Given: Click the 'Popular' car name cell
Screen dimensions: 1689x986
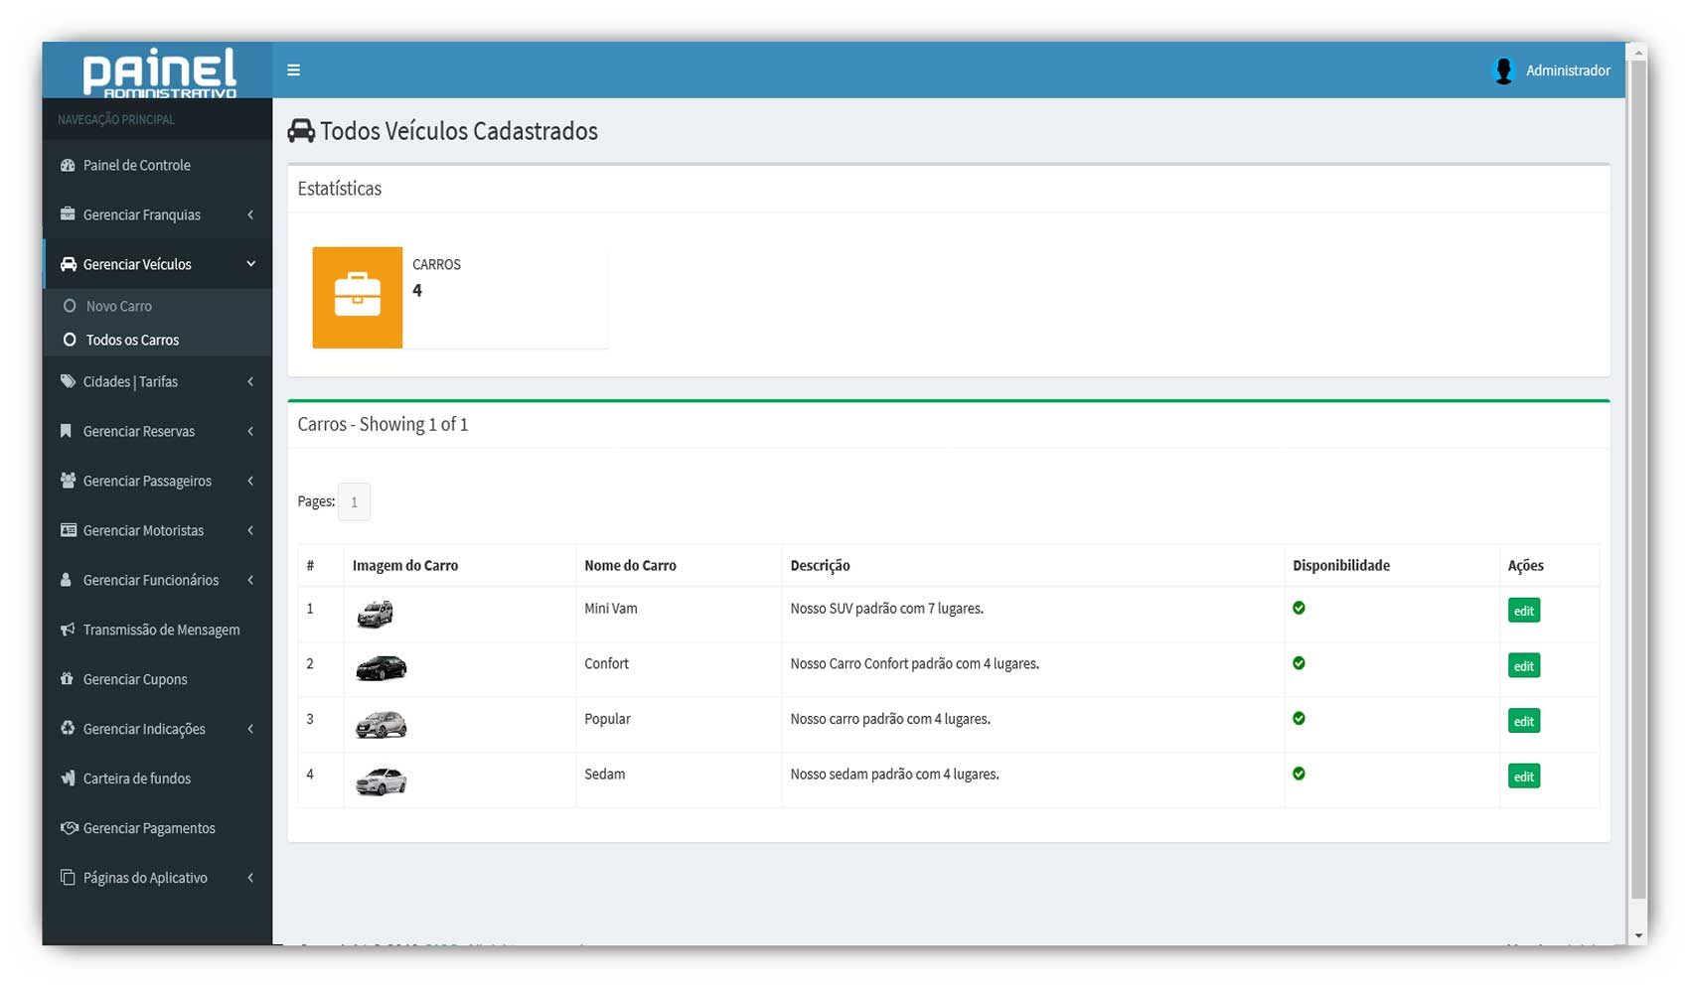Looking at the screenshot, I should [607, 719].
